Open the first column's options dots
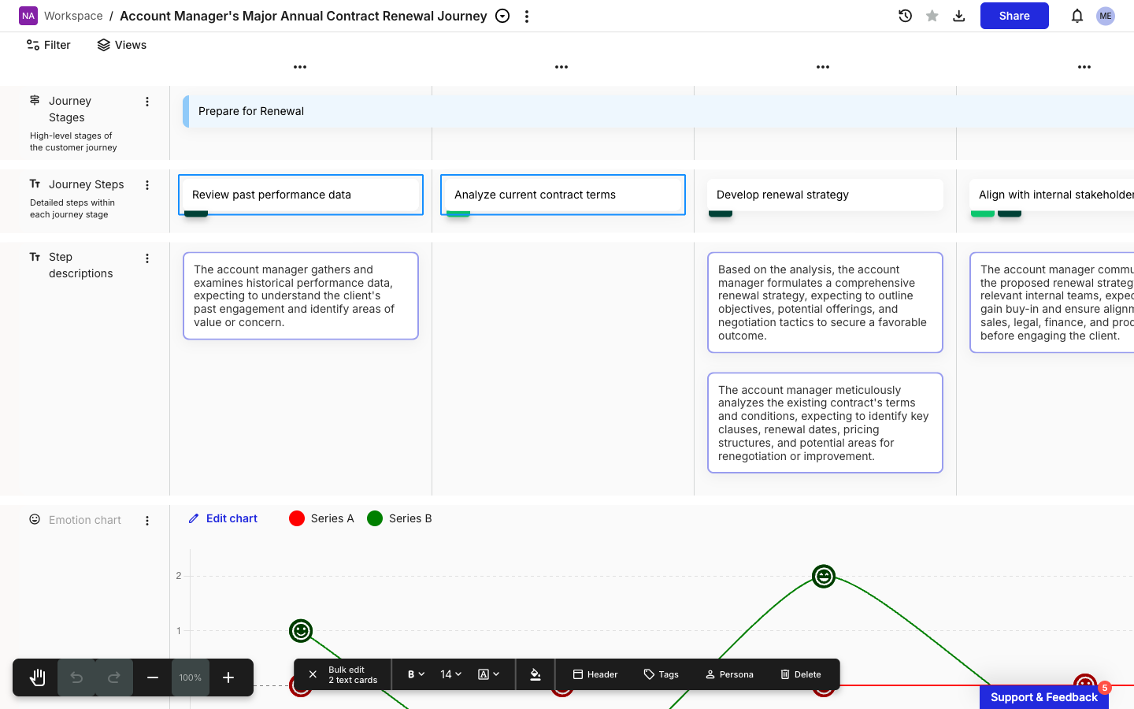 300,67
